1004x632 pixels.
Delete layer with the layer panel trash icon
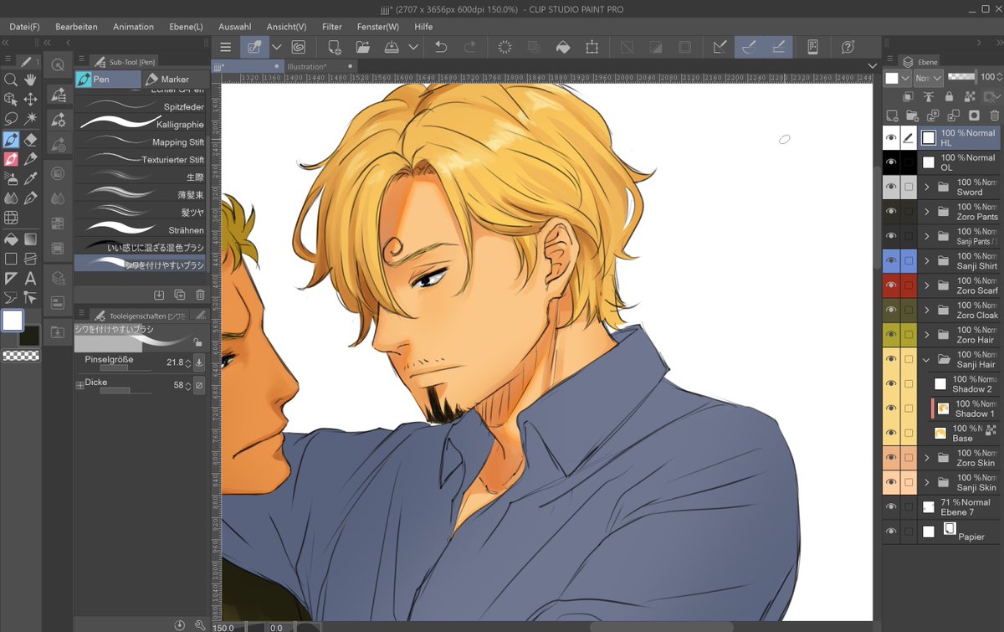[994, 116]
